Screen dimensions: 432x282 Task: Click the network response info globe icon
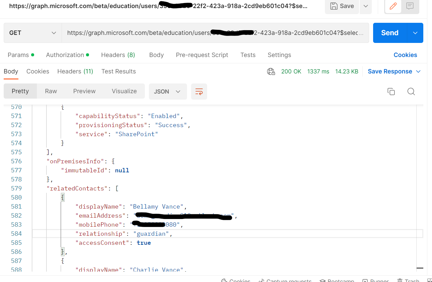pos(271,71)
